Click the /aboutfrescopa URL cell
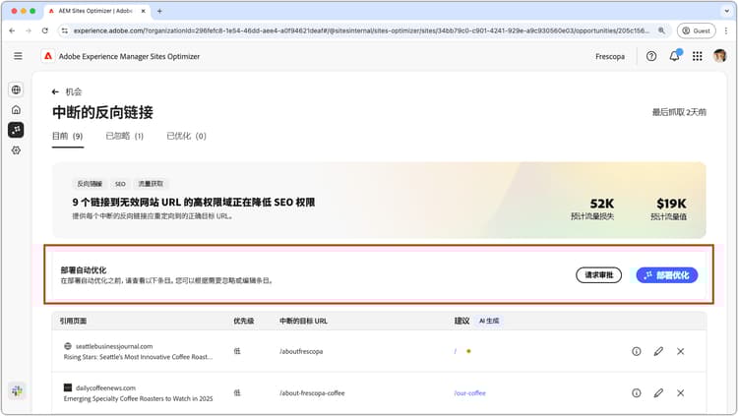 [x=301, y=351]
